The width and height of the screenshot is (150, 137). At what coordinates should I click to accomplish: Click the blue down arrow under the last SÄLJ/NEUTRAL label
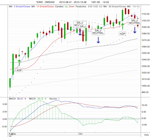135,30
